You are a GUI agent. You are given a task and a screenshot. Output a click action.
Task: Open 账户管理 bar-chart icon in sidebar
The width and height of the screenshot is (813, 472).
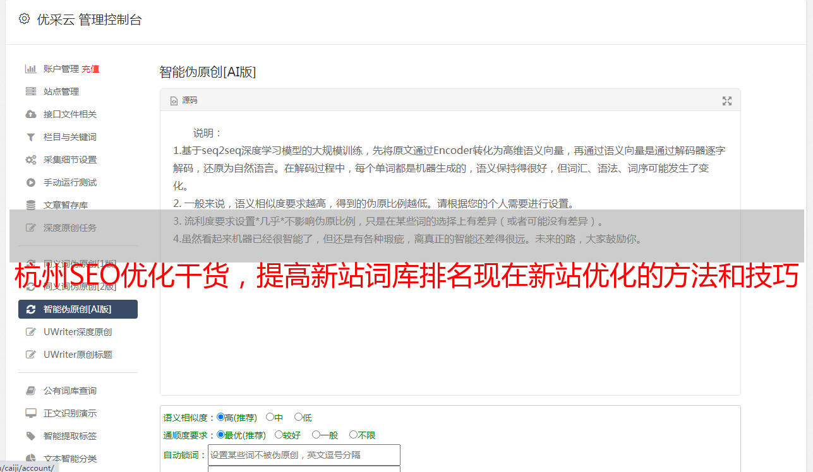(x=30, y=69)
